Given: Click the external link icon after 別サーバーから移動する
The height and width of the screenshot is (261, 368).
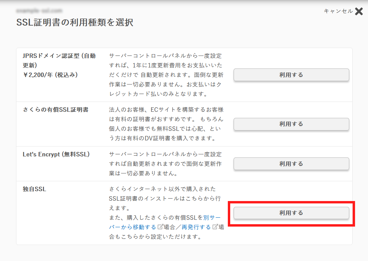Looking at the screenshot, I should (160, 227).
